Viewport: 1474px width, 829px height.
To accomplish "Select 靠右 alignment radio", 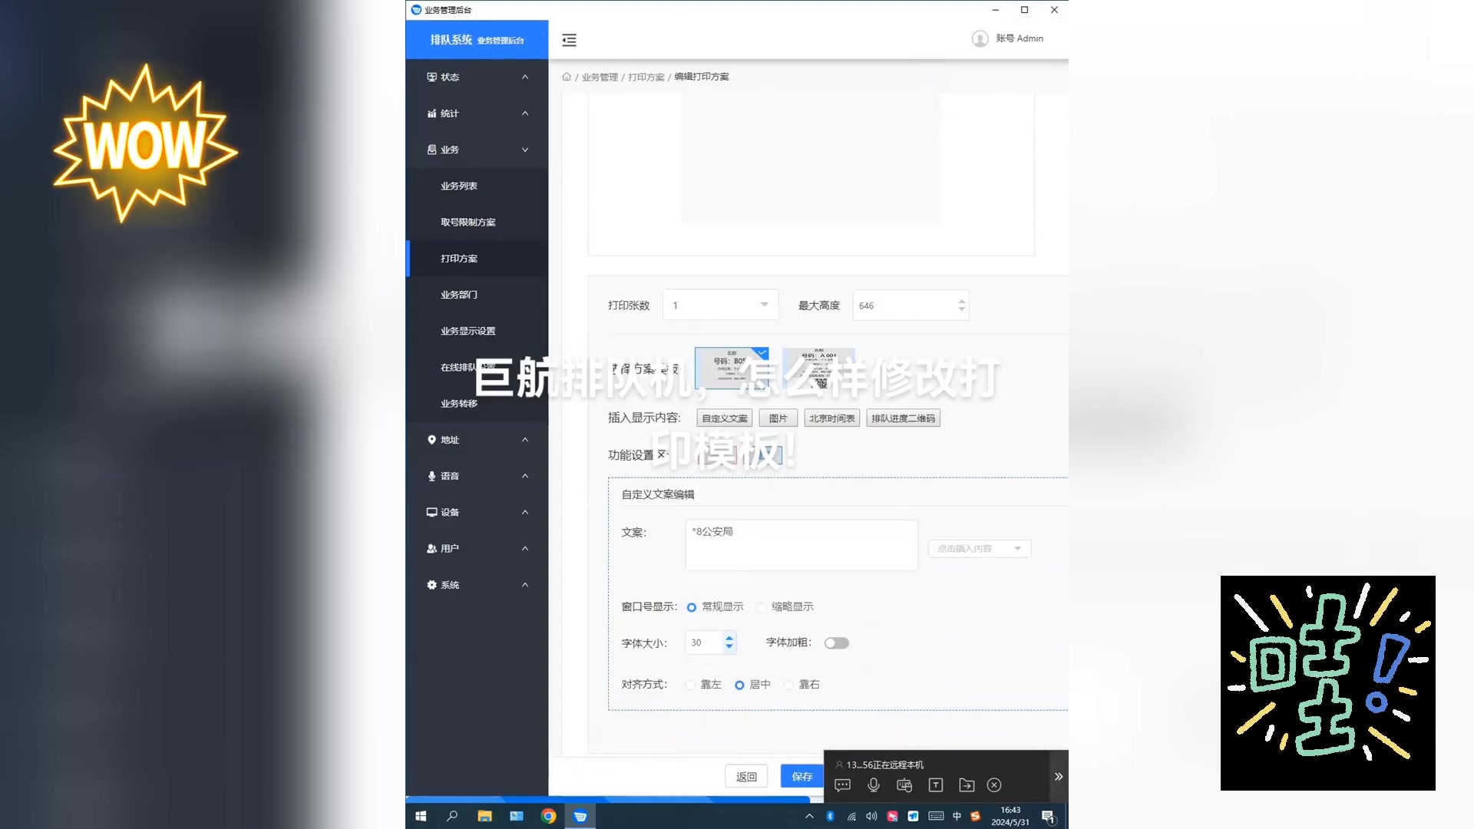I will tap(788, 685).
